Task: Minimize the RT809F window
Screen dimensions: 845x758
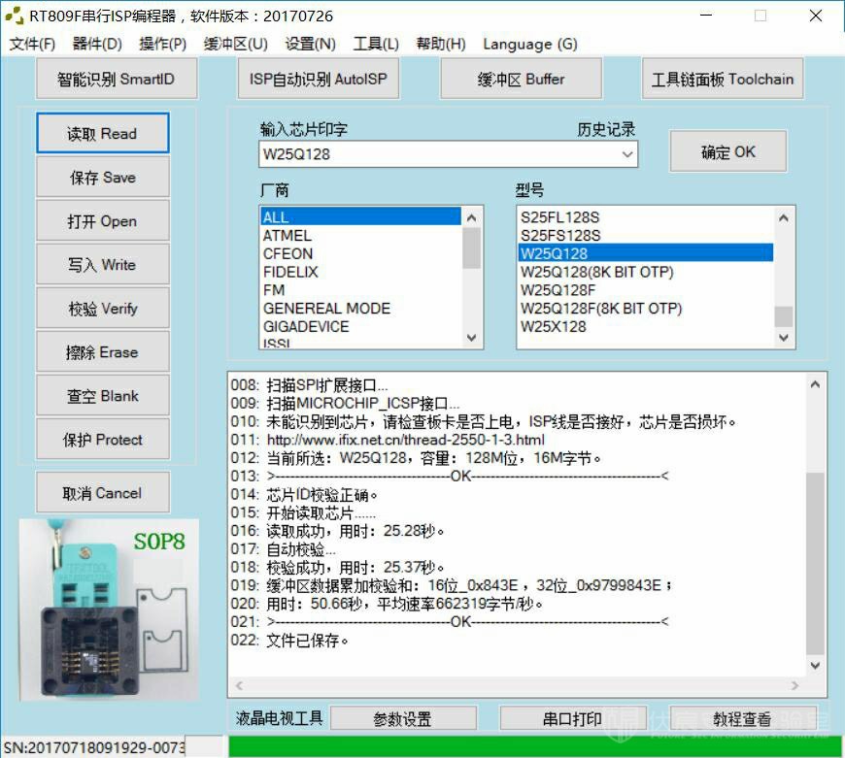Action: [x=706, y=16]
